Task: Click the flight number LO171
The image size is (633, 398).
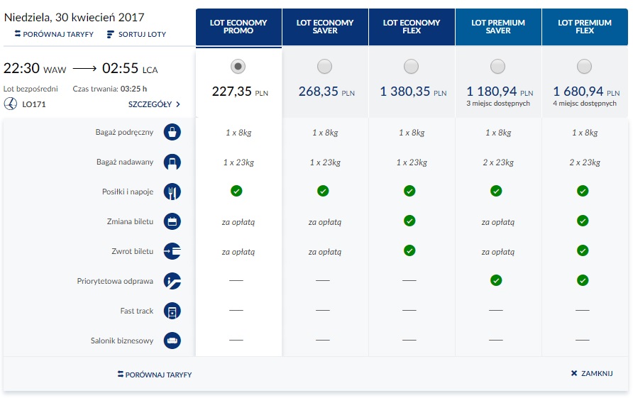Action: (x=34, y=104)
